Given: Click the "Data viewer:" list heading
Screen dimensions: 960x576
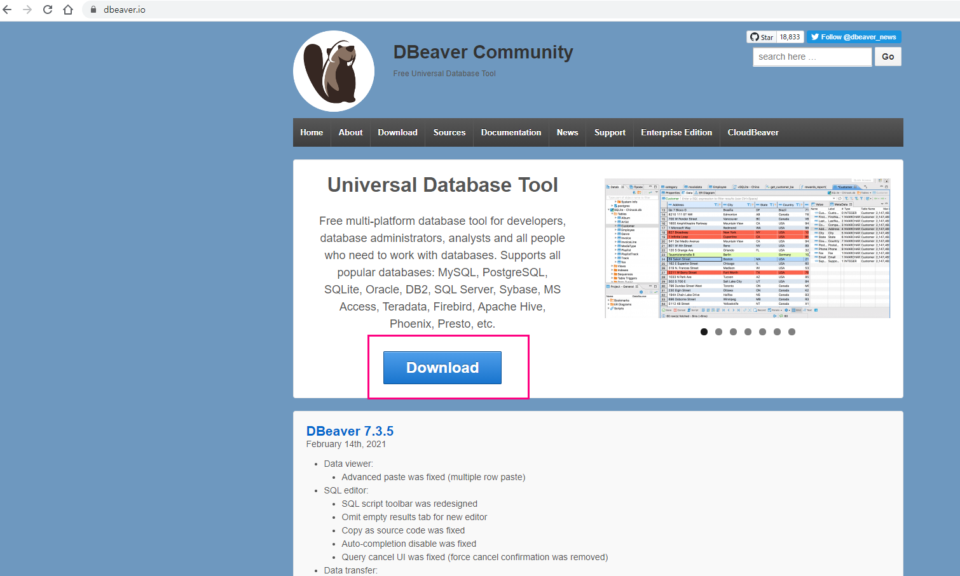Looking at the screenshot, I should point(348,464).
